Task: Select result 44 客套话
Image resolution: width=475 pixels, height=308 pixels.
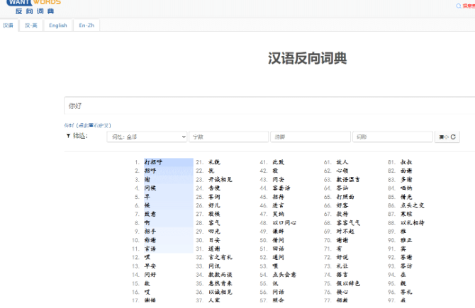Action: point(281,188)
